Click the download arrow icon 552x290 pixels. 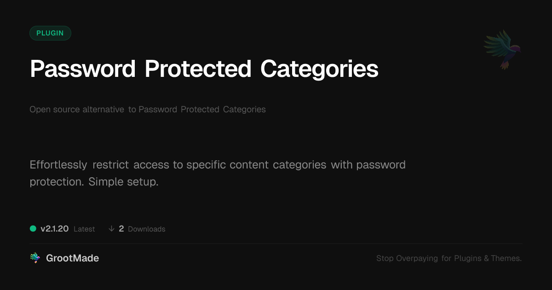(111, 229)
